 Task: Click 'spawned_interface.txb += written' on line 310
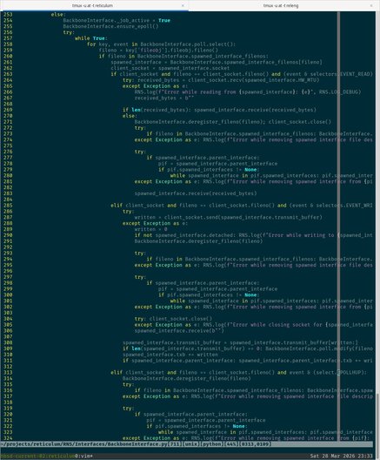coord(170,355)
